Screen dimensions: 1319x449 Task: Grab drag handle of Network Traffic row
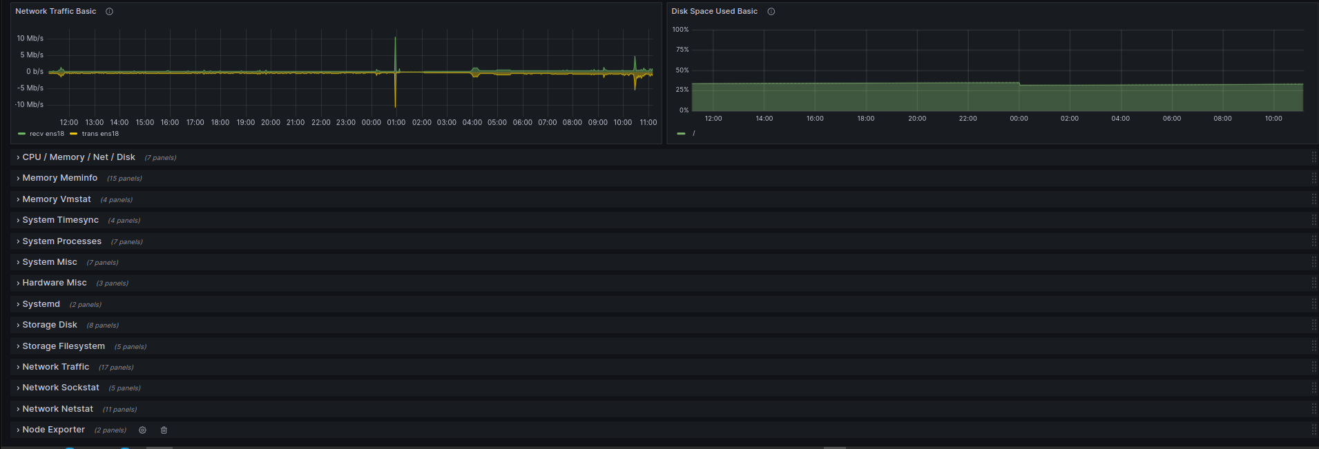[x=1313, y=367]
